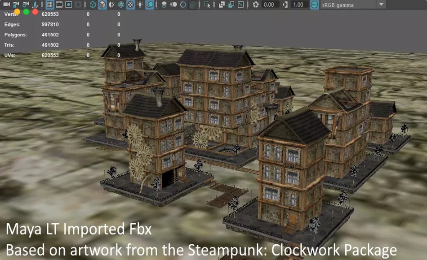Click the gamma value field showing 1.00

point(298,4)
